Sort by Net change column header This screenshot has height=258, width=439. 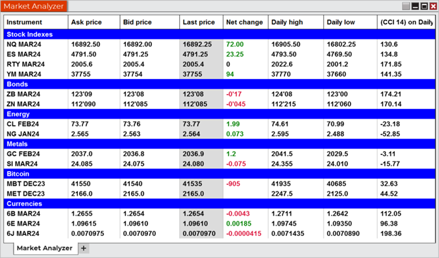(245, 22)
